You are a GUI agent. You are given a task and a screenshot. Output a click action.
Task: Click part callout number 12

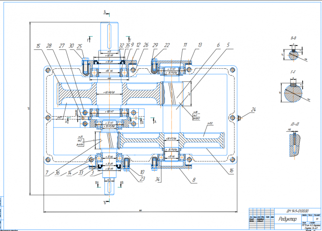pos(138,45)
